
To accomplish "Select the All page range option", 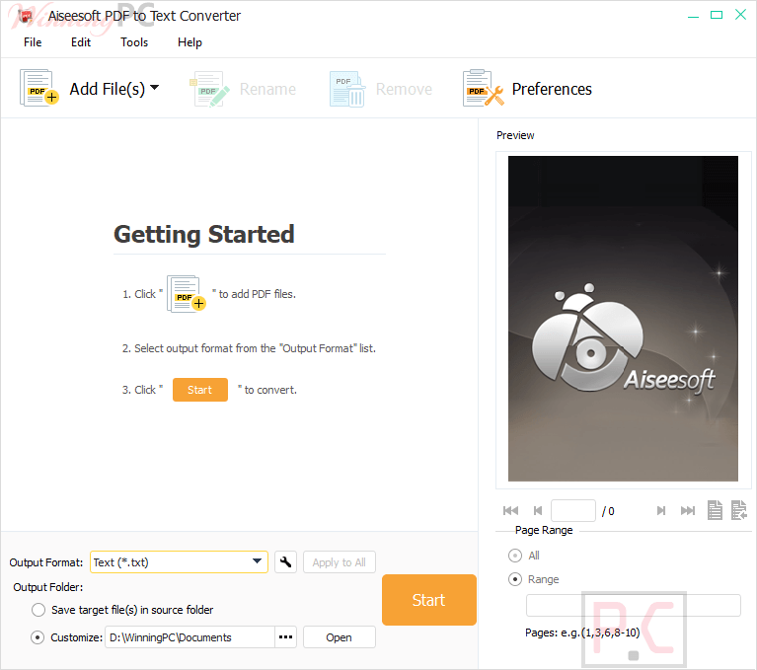I will pos(515,556).
